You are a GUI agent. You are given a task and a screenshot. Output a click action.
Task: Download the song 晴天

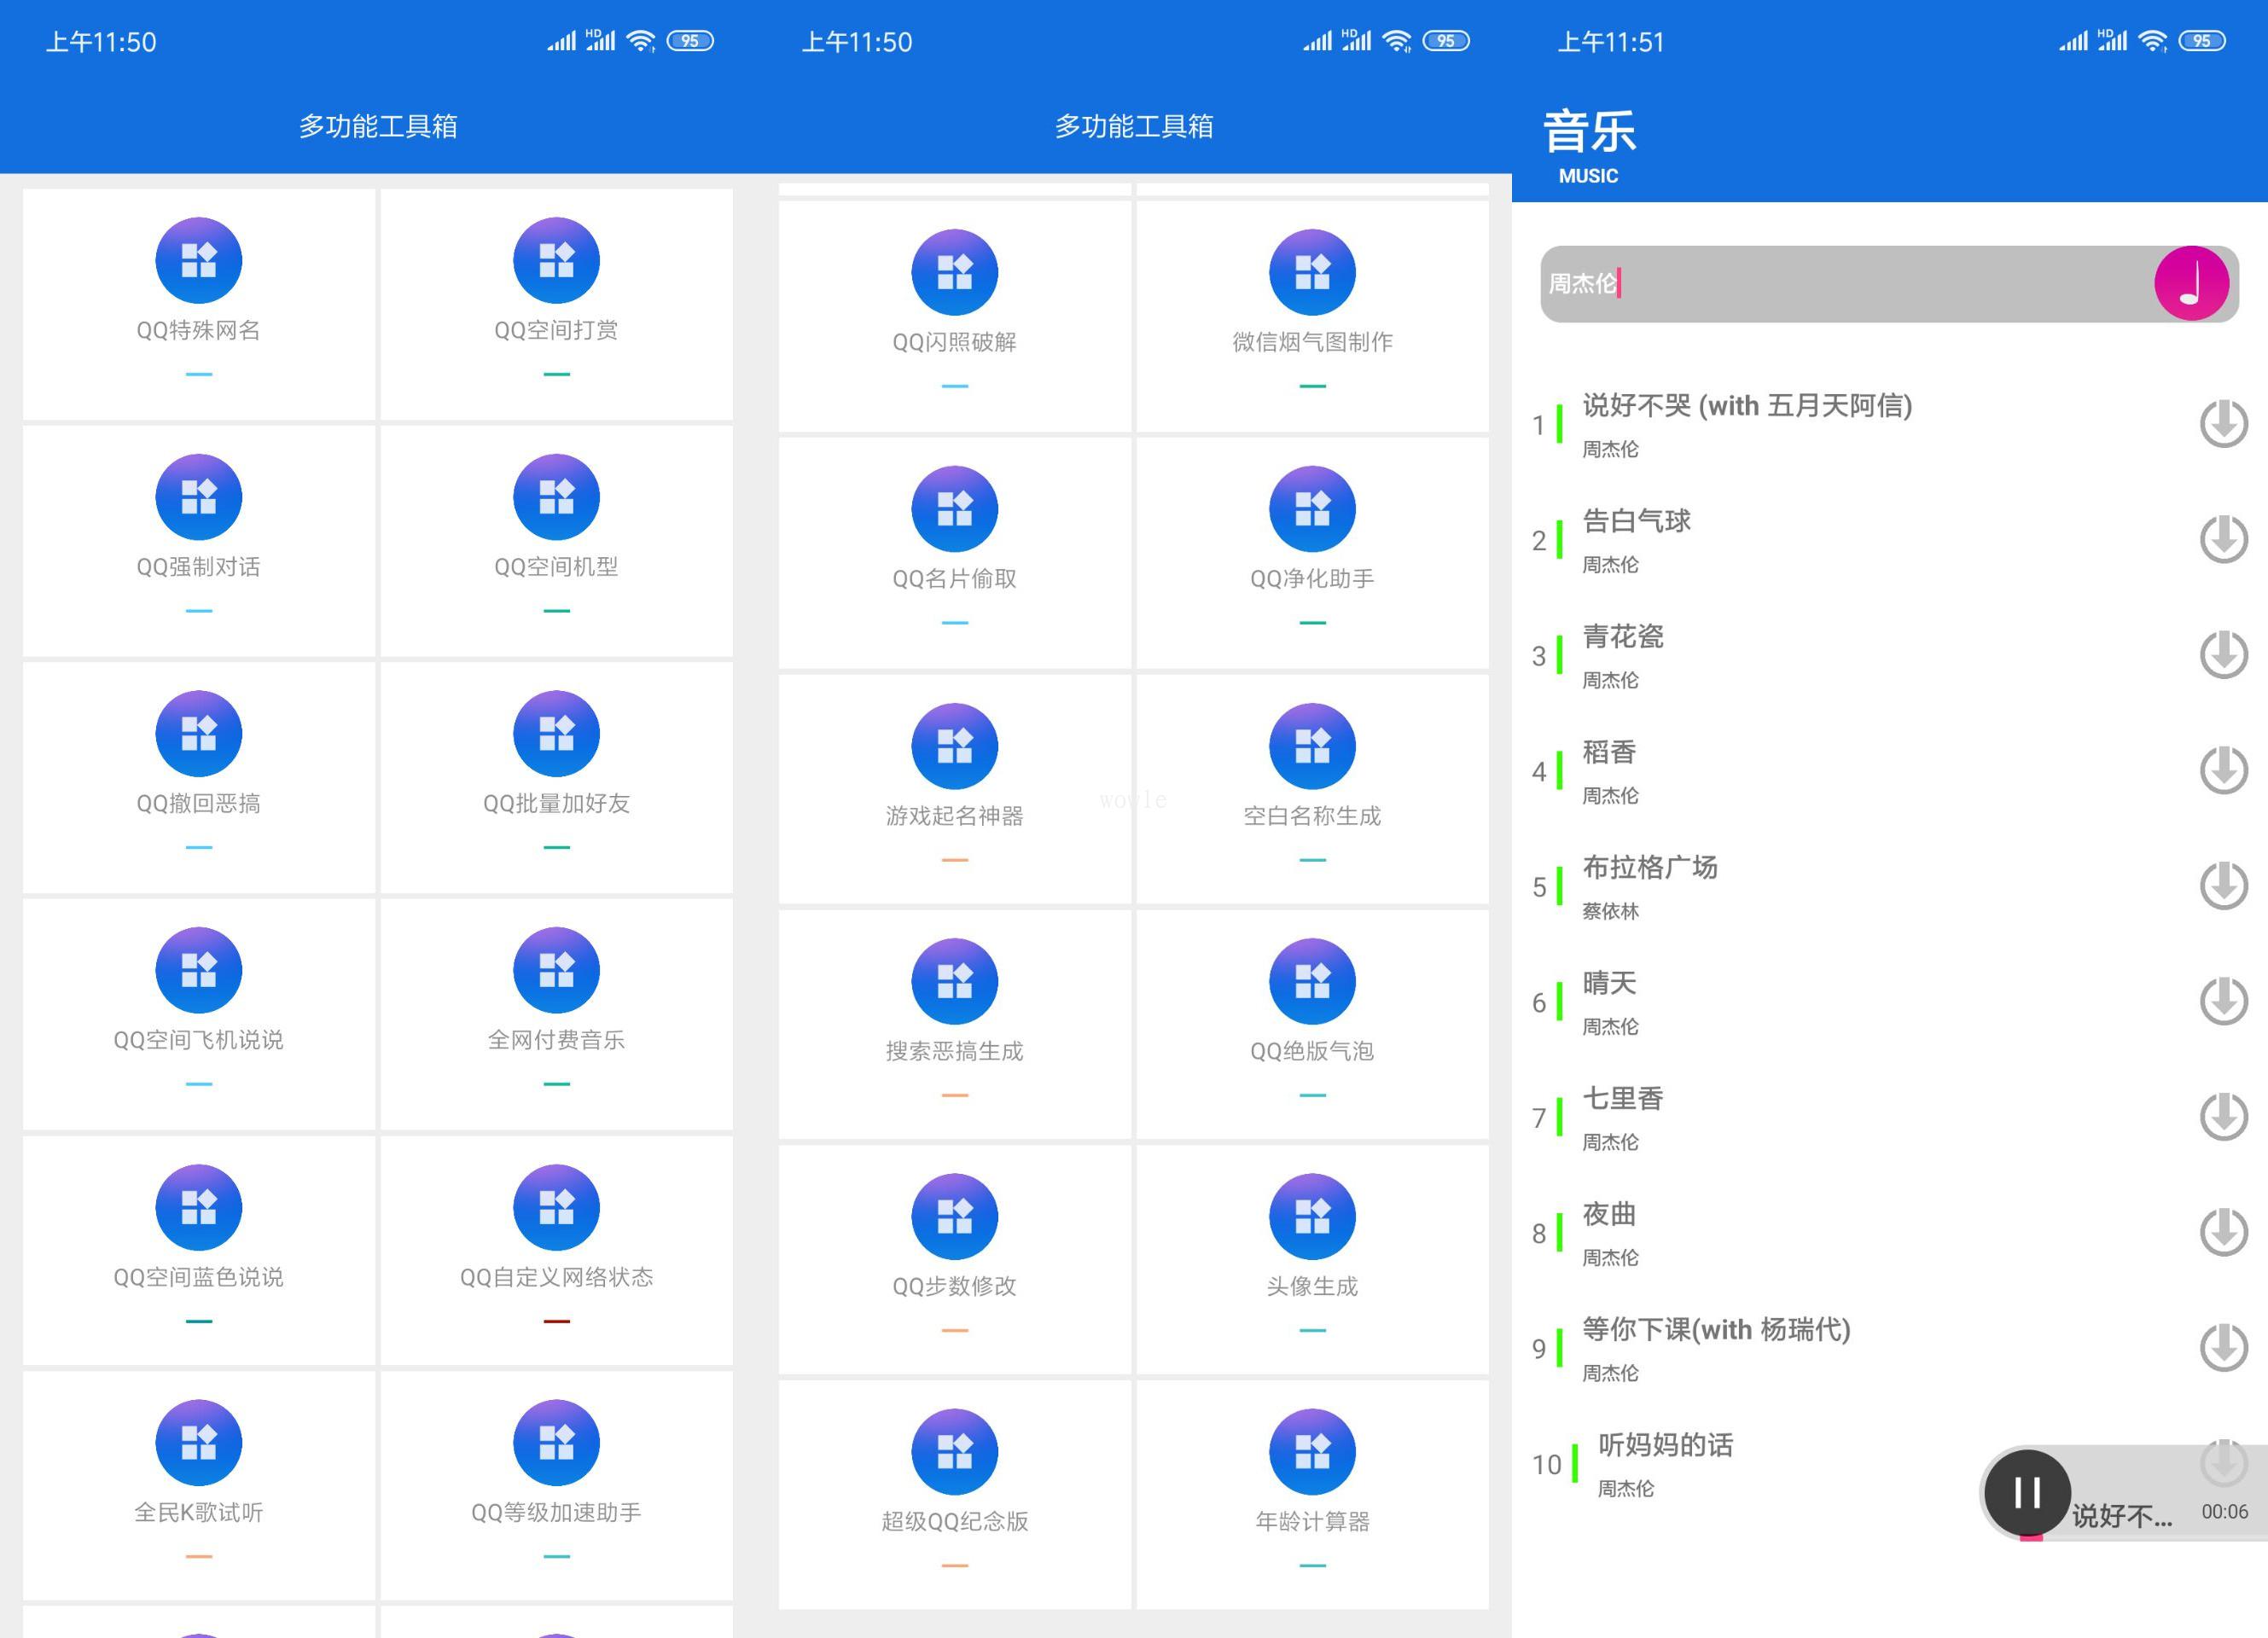pyautogui.click(x=2223, y=1001)
